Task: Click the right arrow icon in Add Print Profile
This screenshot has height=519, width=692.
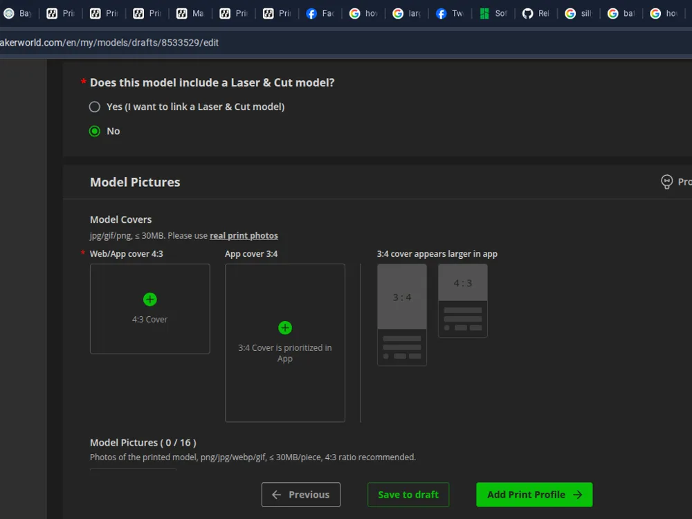Action: point(577,495)
